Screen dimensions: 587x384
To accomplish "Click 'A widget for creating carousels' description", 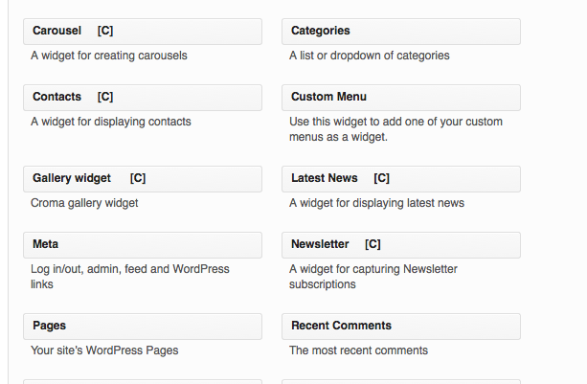I will (x=109, y=56).
